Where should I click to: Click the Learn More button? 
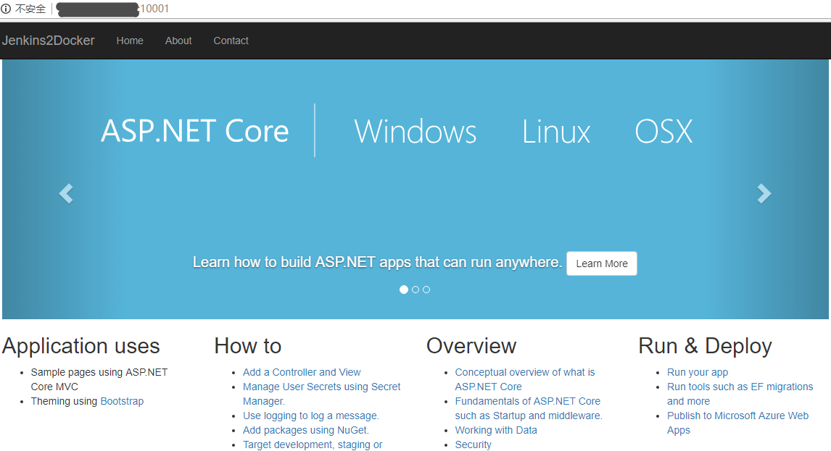(602, 264)
